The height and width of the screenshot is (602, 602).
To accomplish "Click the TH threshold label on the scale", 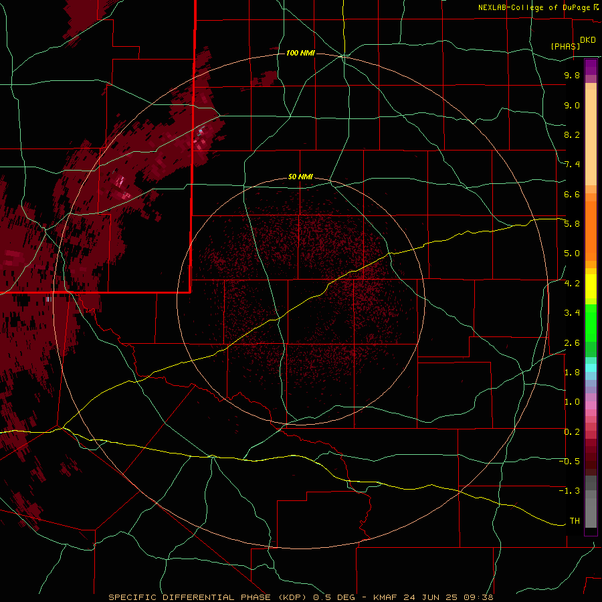I will 575,521.
